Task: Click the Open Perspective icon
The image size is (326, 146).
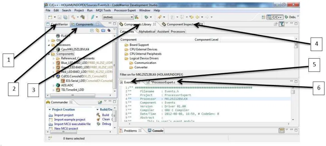Action: (x=264, y=17)
